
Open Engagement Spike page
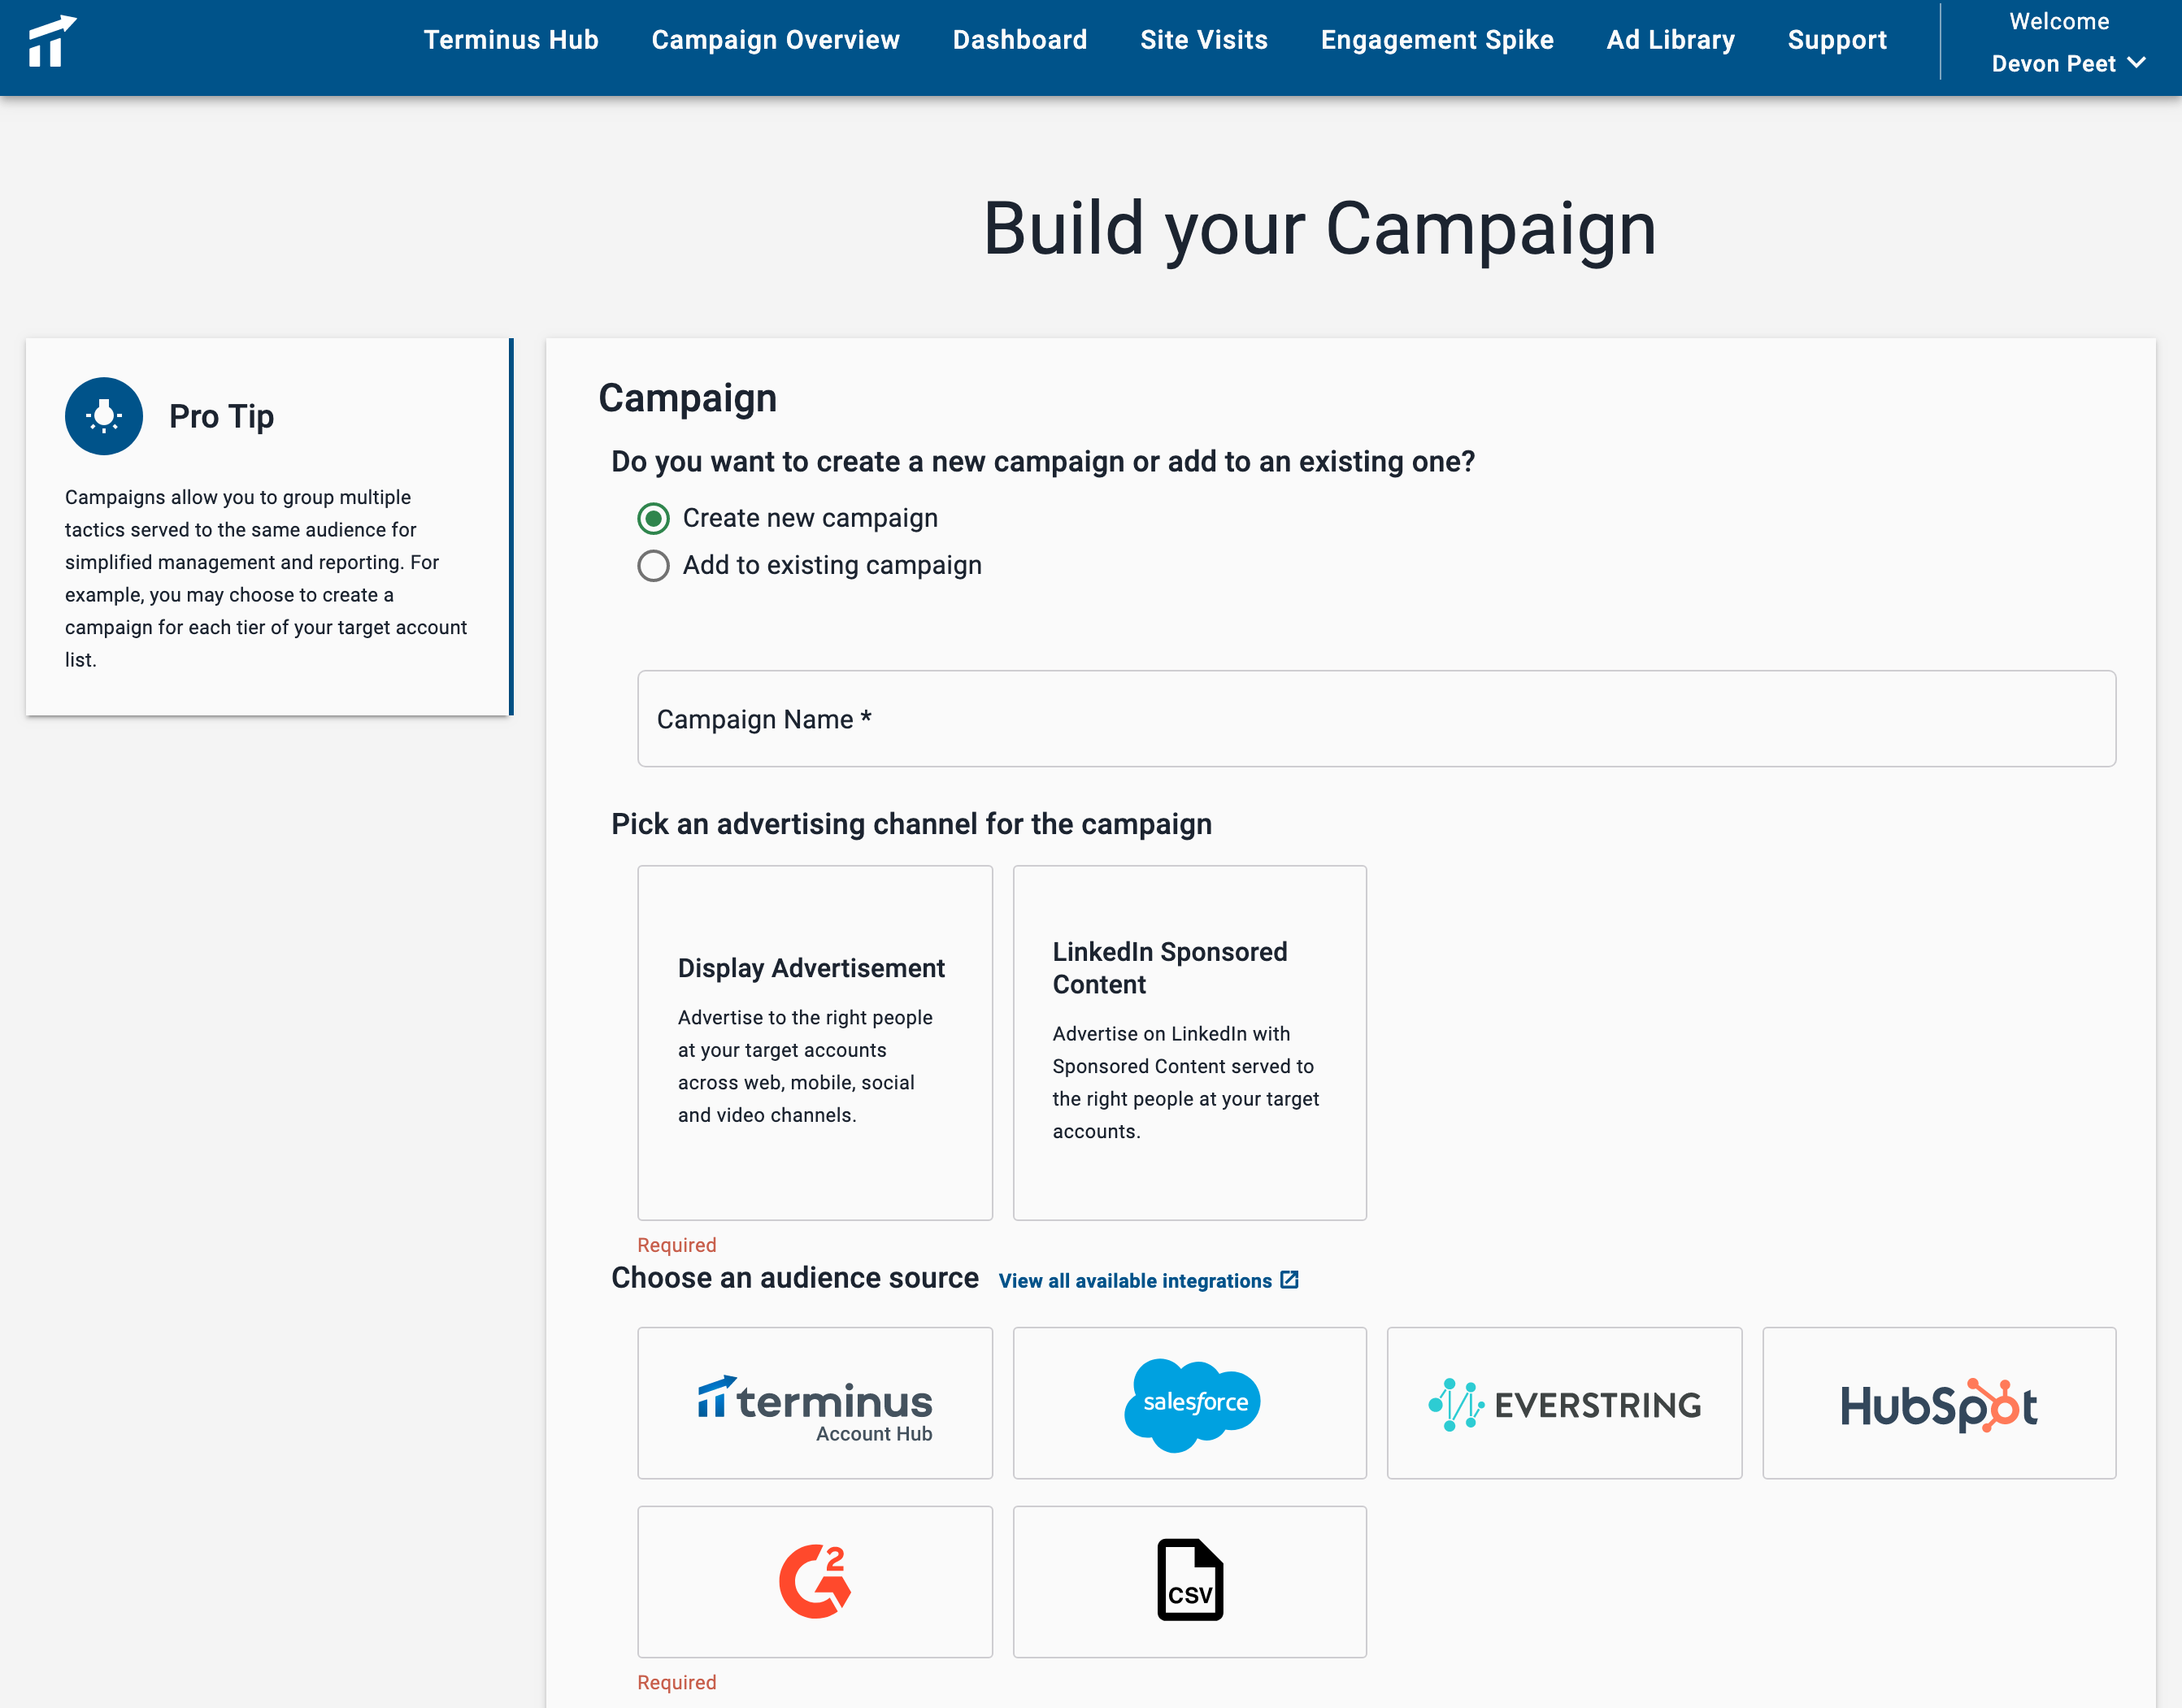click(1437, 40)
